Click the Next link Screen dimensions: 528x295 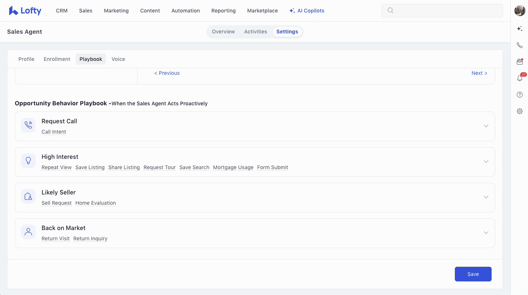(479, 73)
